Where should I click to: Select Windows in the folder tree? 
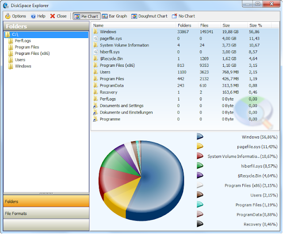click(23, 66)
